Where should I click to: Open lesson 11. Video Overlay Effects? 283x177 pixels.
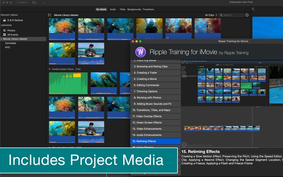[x=155, y=116]
